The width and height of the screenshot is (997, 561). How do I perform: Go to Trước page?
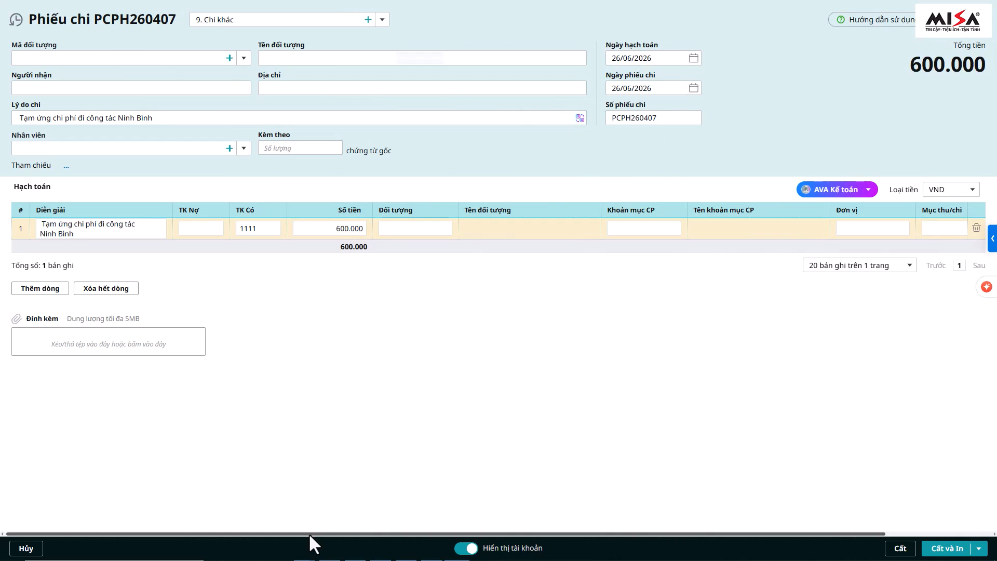click(936, 265)
